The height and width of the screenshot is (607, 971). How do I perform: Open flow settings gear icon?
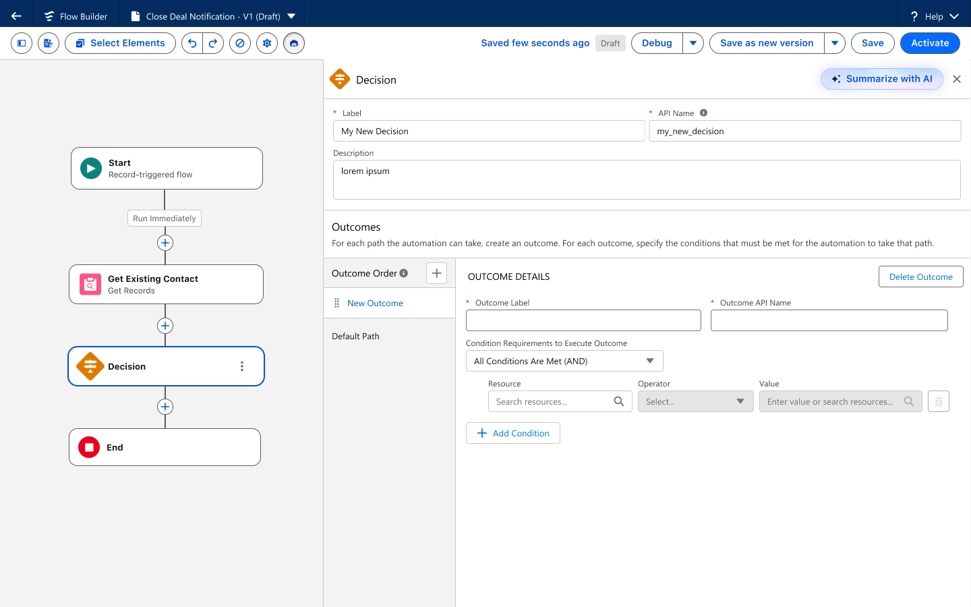click(267, 43)
